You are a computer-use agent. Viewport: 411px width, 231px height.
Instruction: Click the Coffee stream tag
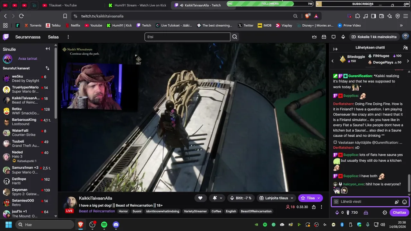click(x=216, y=211)
